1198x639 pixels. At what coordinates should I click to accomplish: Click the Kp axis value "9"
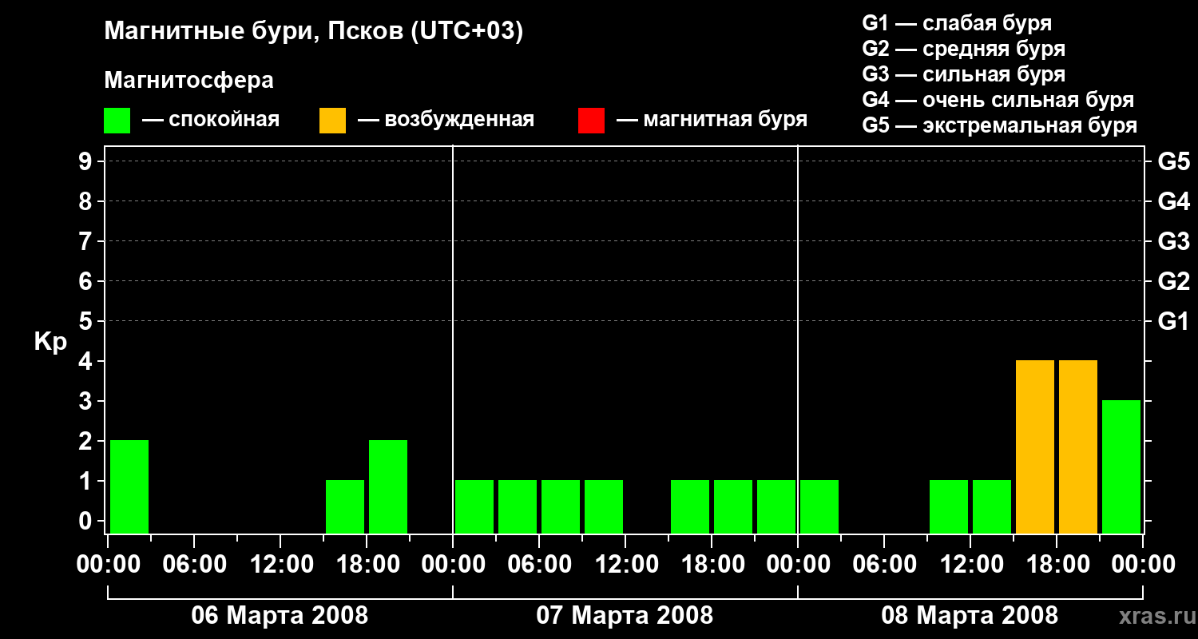pyautogui.click(x=87, y=161)
